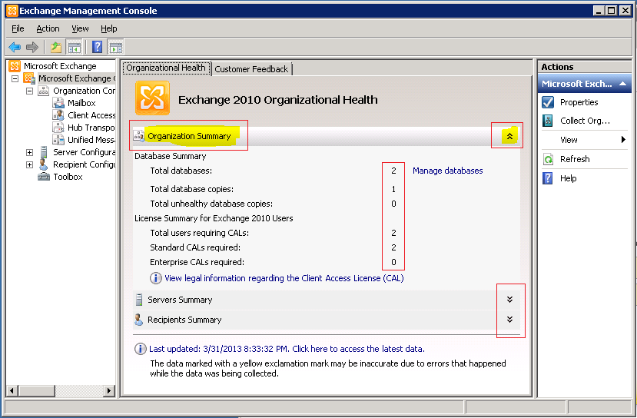Open the View menu in menu bar
This screenshot has height=418, width=637.
80,29
